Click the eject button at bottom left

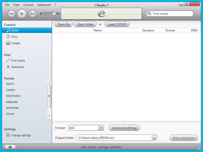pos(9,147)
